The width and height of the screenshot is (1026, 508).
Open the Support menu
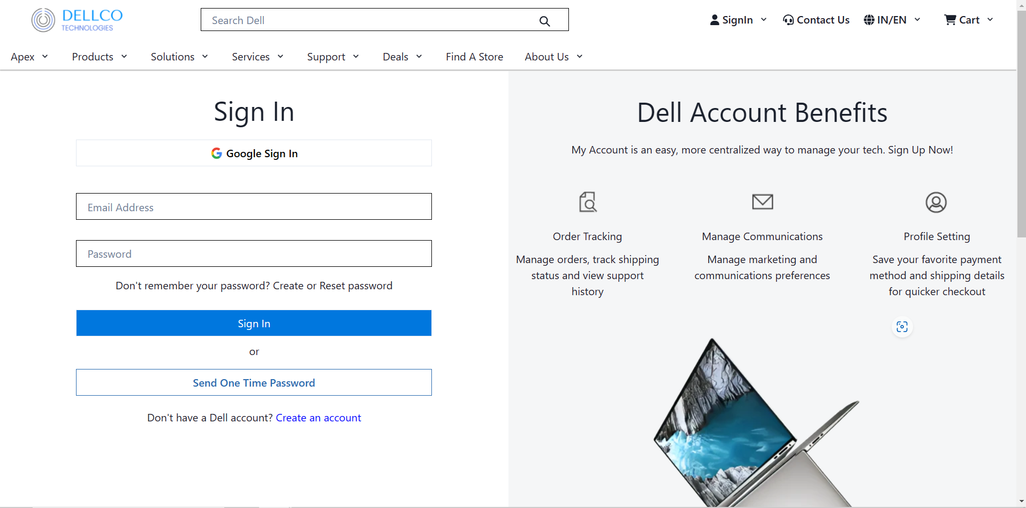tap(326, 57)
